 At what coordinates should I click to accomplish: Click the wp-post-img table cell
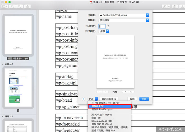point(67,46)
